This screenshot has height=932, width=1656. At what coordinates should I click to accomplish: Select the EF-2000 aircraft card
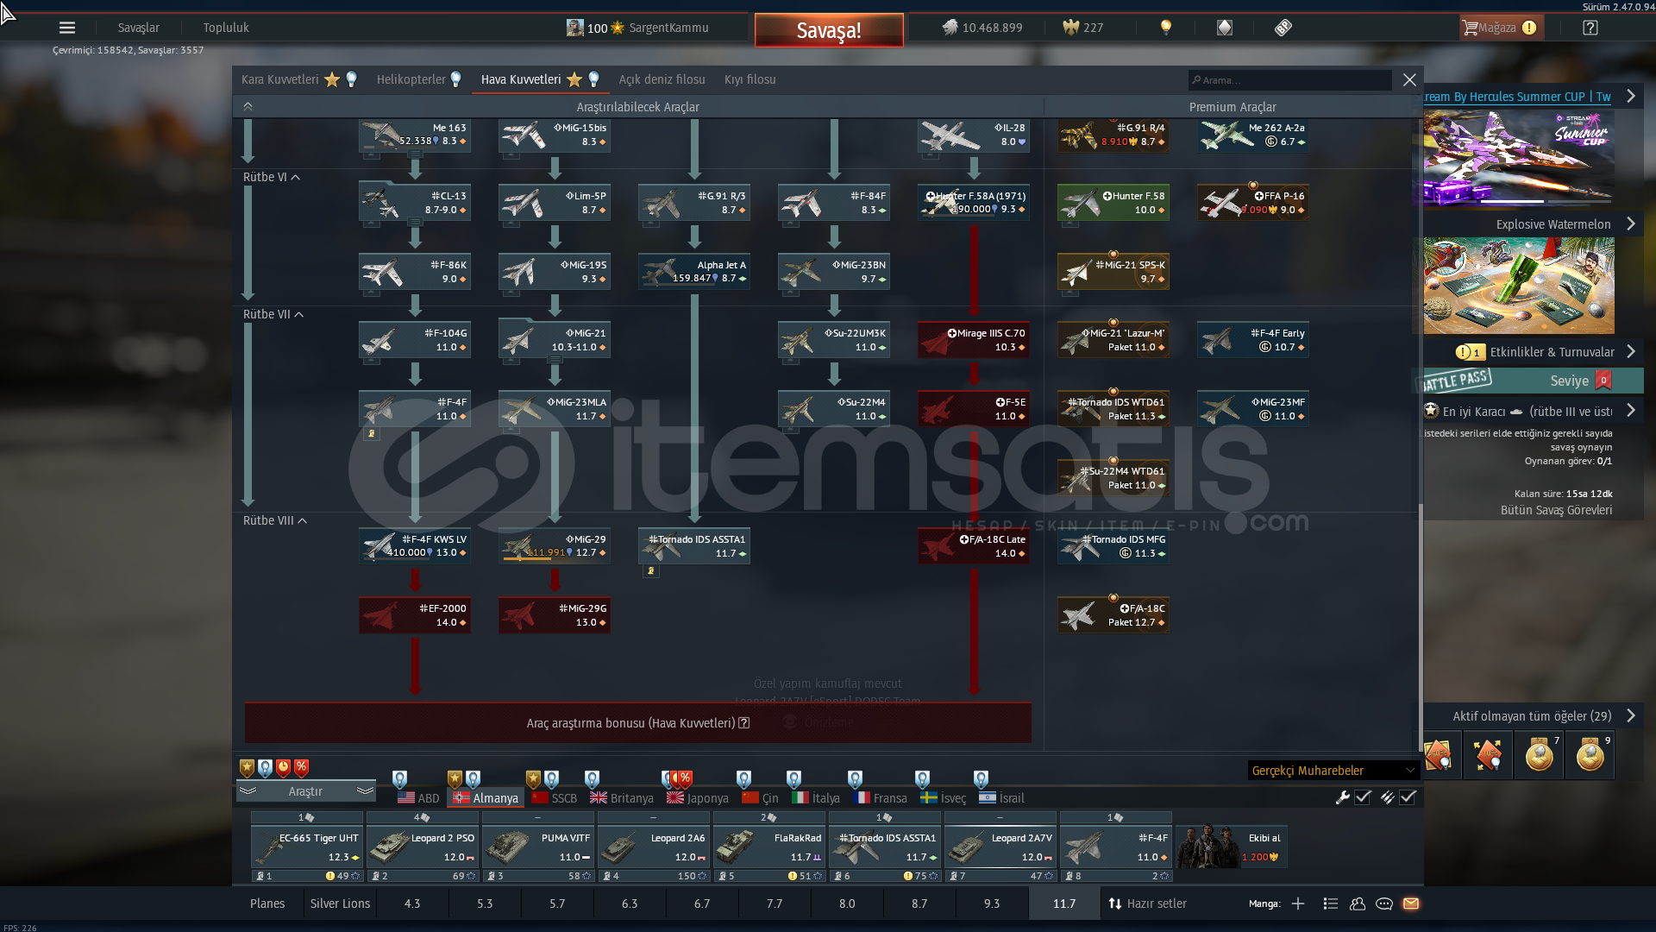click(415, 615)
